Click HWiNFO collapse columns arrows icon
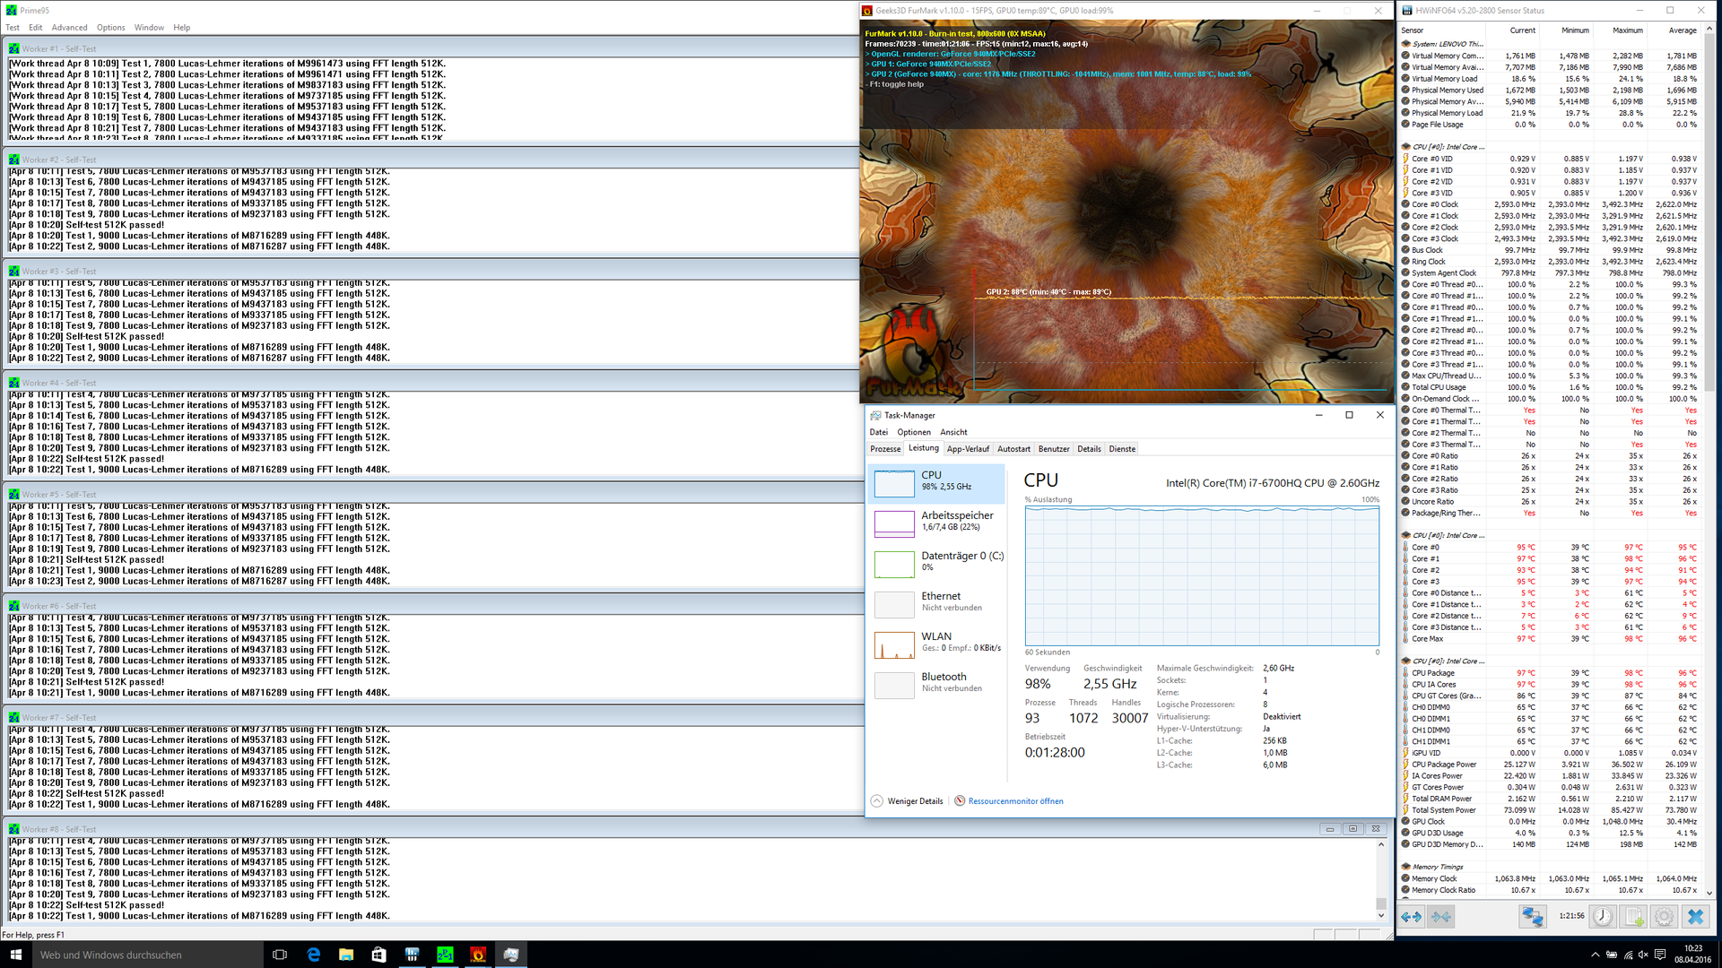Screen dimensions: 1722x968 1441,916
